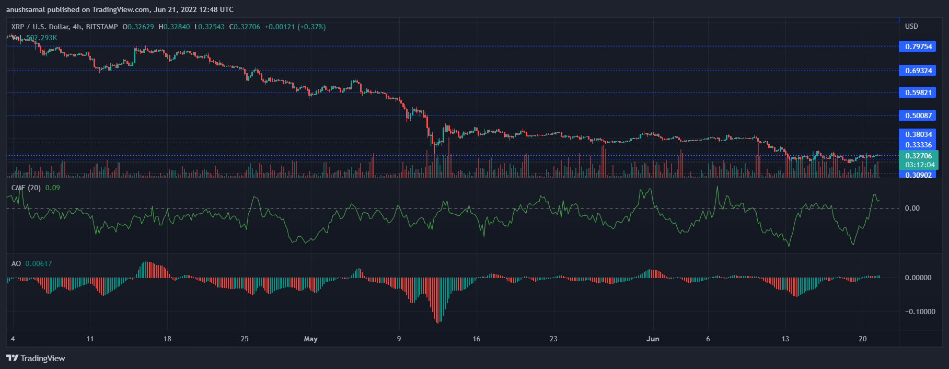Click the change value +0.00121 (+0.37%)
Image resolution: width=949 pixels, height=369 pixels.
pyautogui.click(x=295, y=27)
